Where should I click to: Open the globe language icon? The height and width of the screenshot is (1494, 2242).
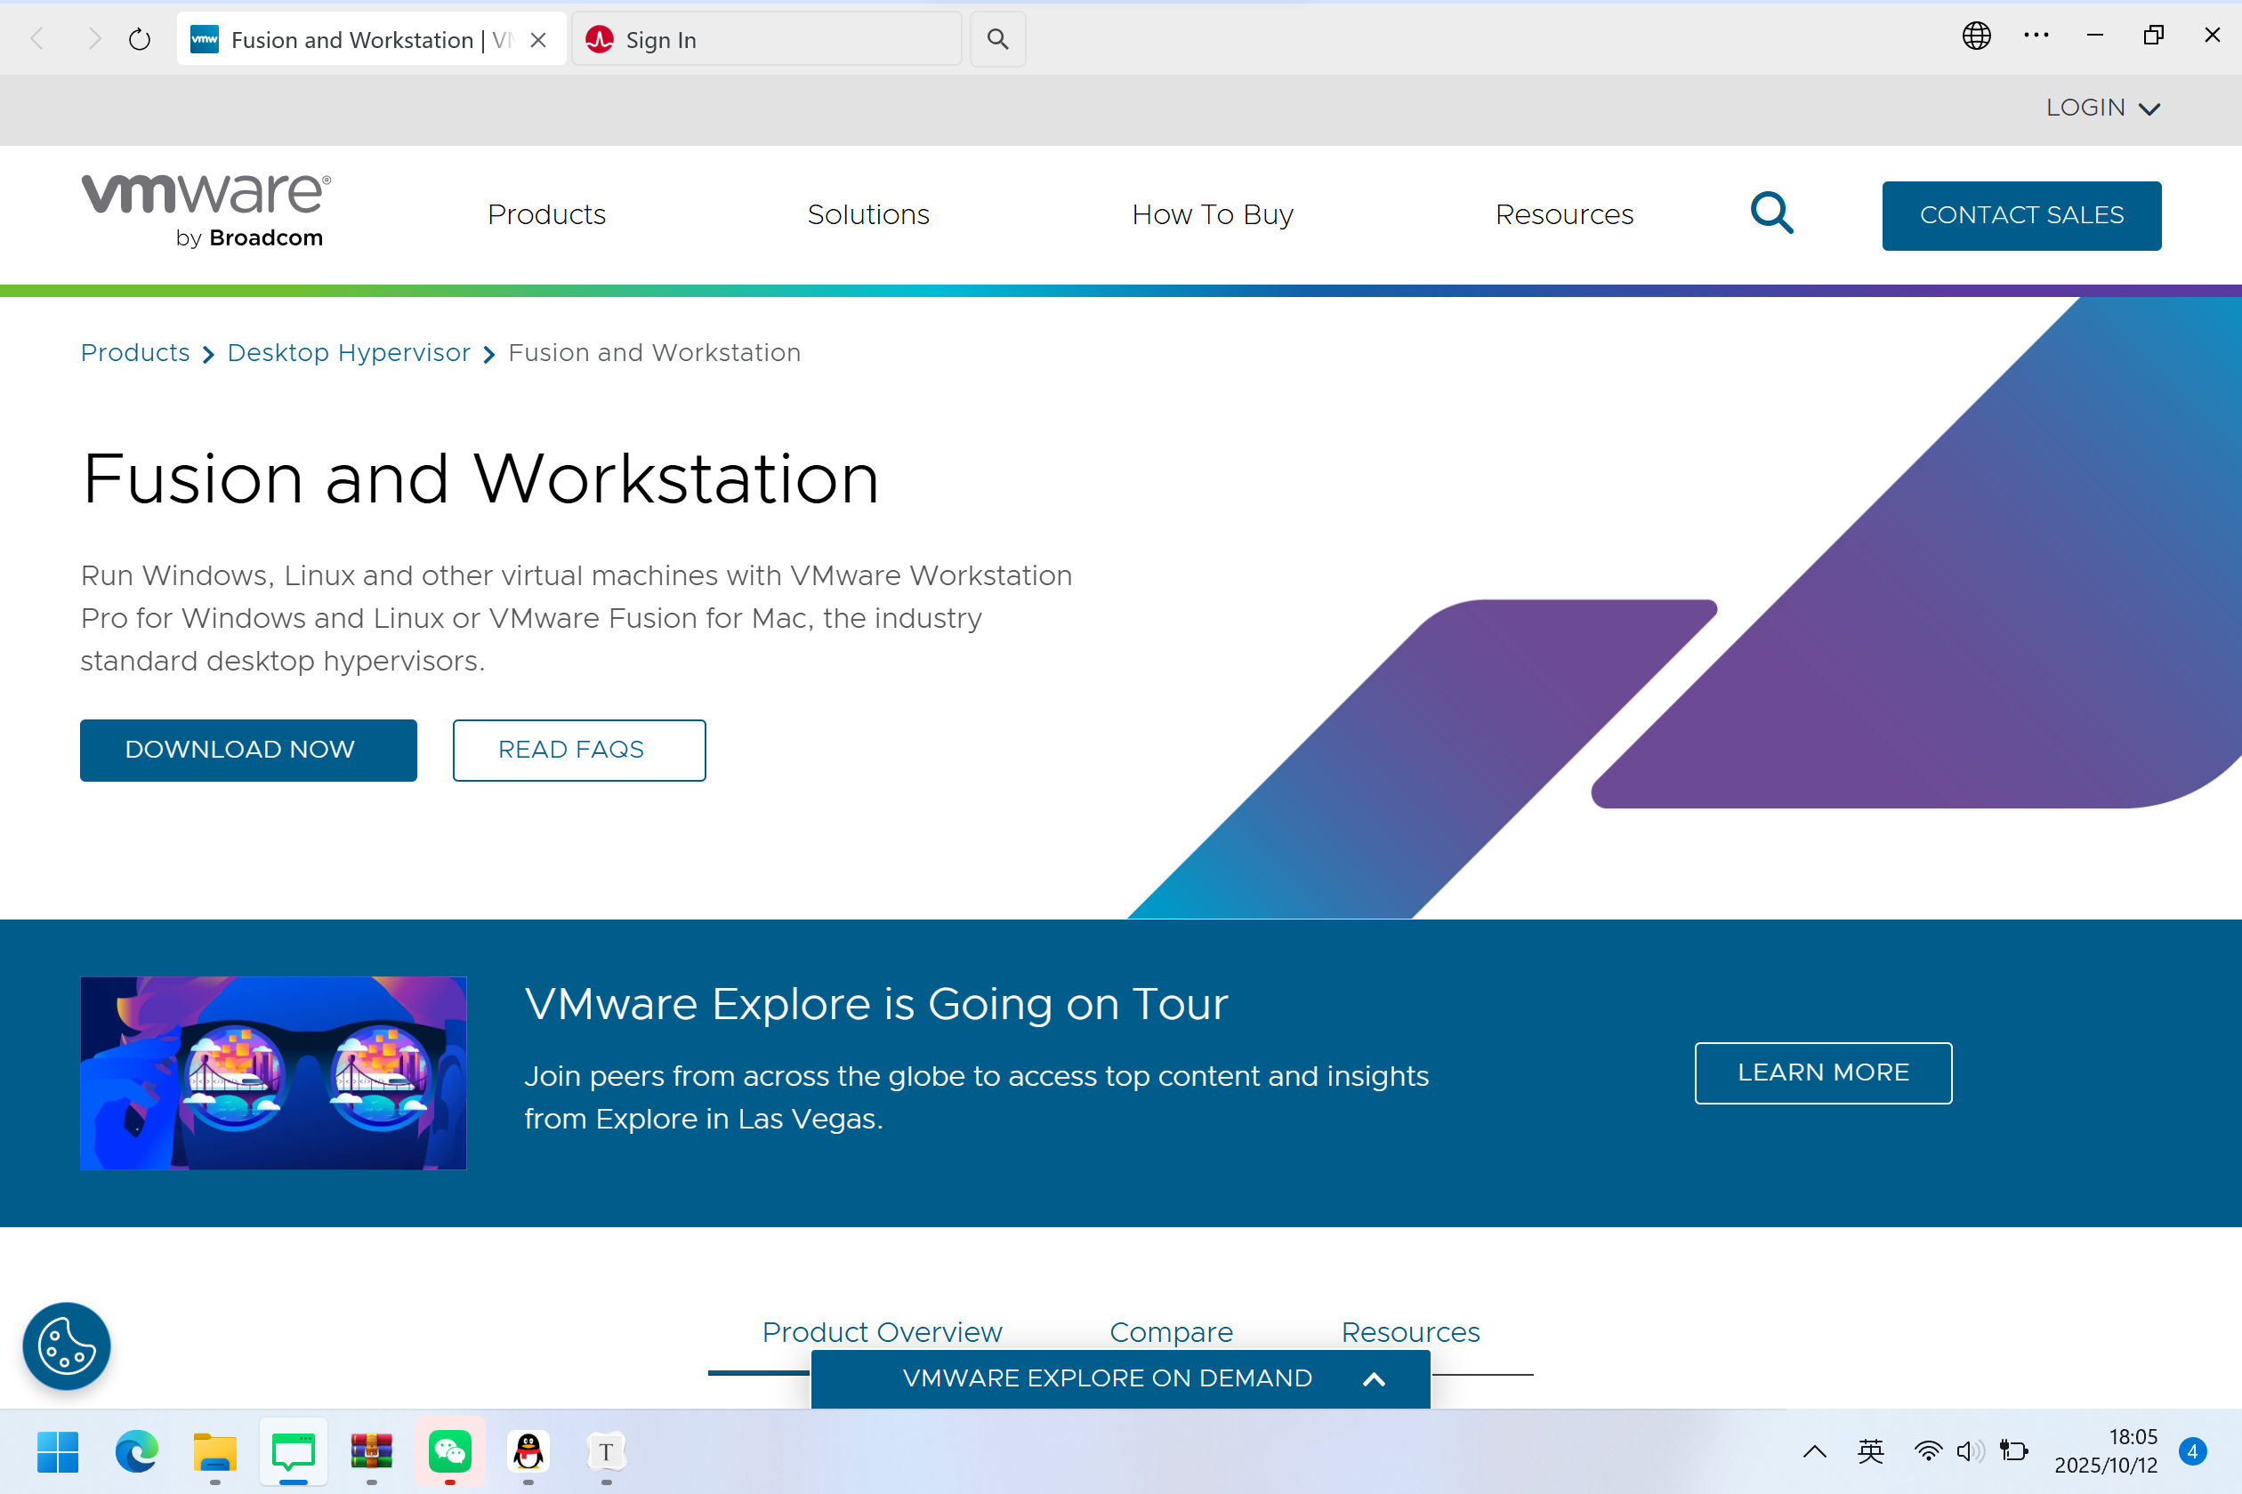1976,36
